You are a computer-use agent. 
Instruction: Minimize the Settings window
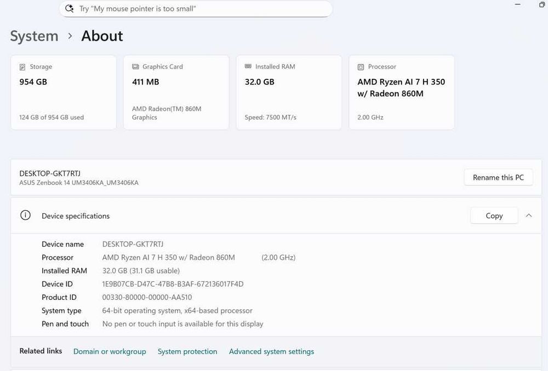pyautogui.click(x=518, y=4)
